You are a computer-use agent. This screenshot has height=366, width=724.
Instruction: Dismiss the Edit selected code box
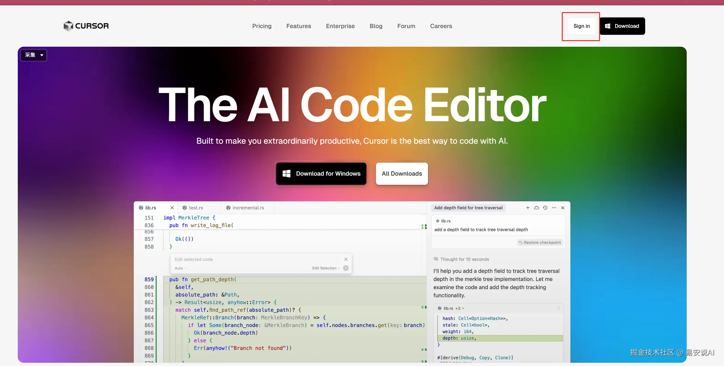tap(346, 259)
